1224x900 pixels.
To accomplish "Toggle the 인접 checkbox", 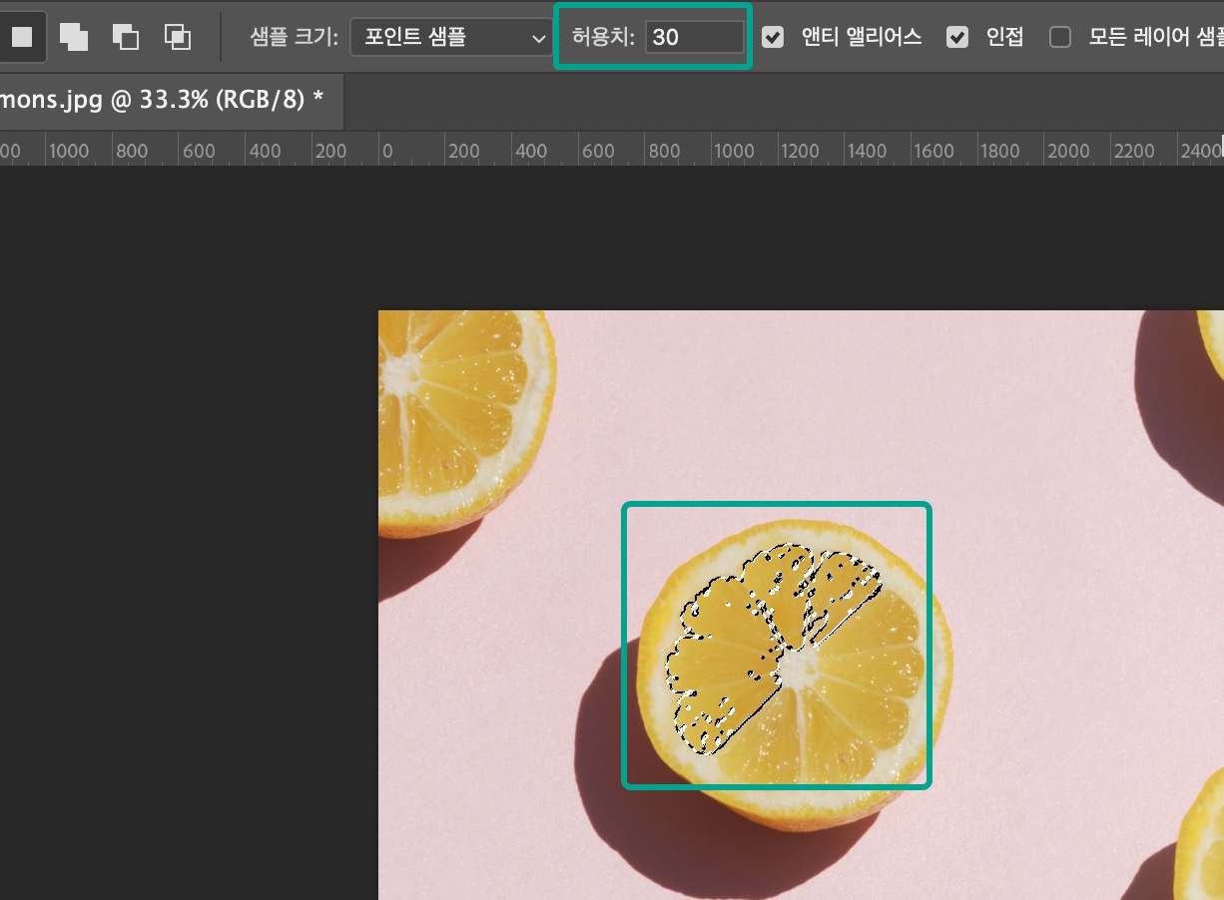I will click(957, 38).
